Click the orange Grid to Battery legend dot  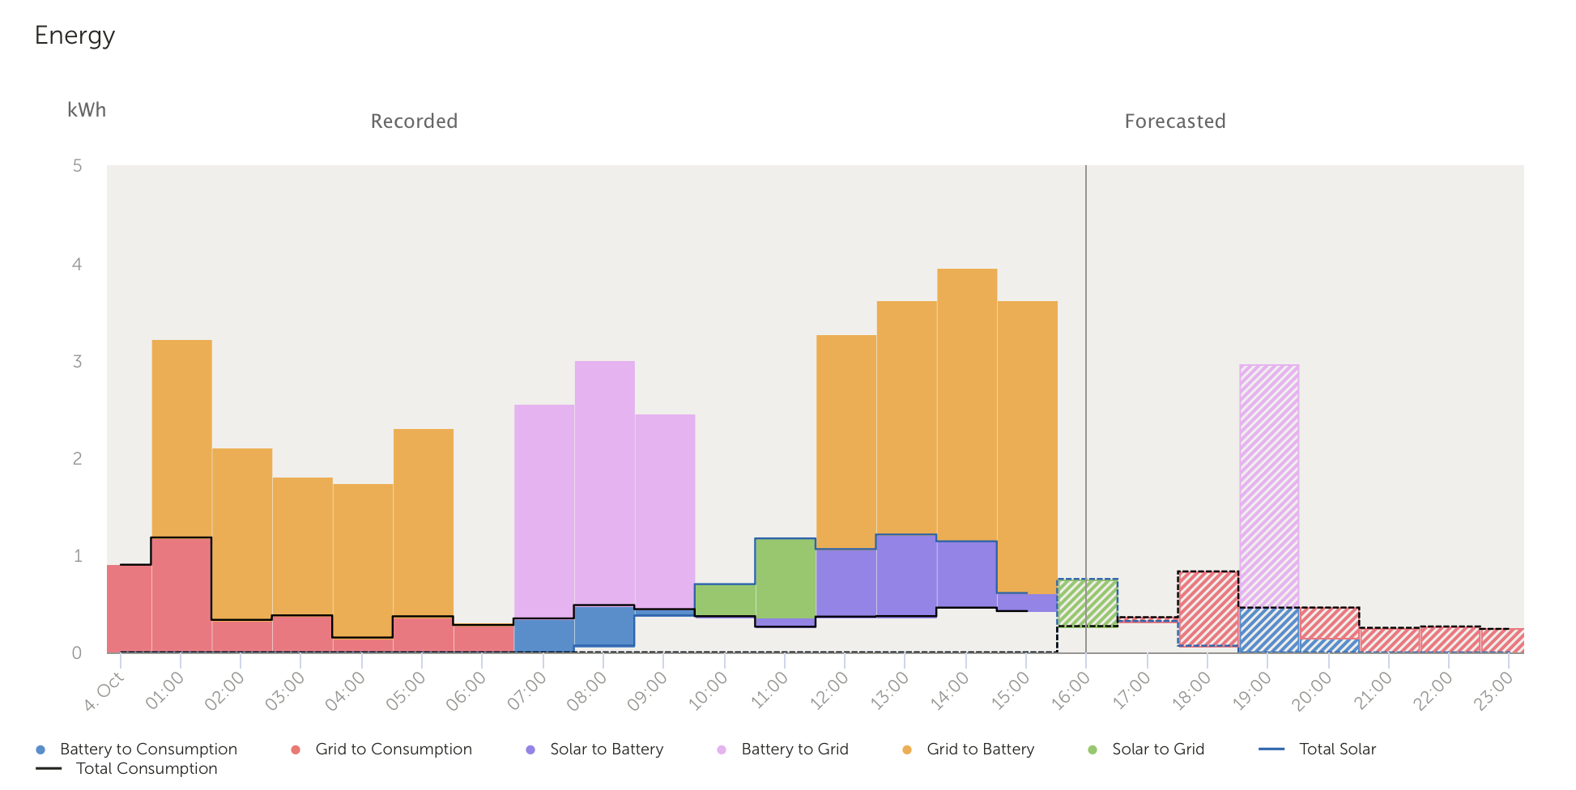pos(907,750)
